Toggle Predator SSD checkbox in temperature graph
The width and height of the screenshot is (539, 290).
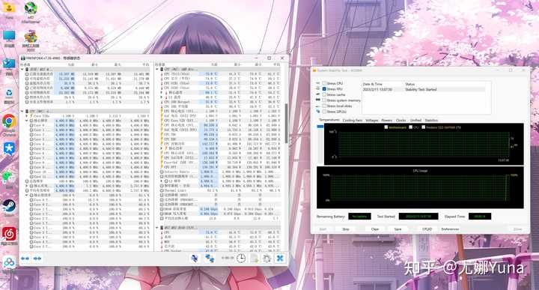coord(424,127)
